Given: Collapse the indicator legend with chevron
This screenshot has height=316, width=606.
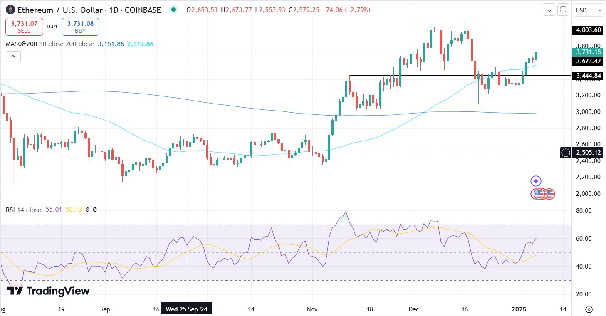Looking at the screenshot, I should [13, 57].
